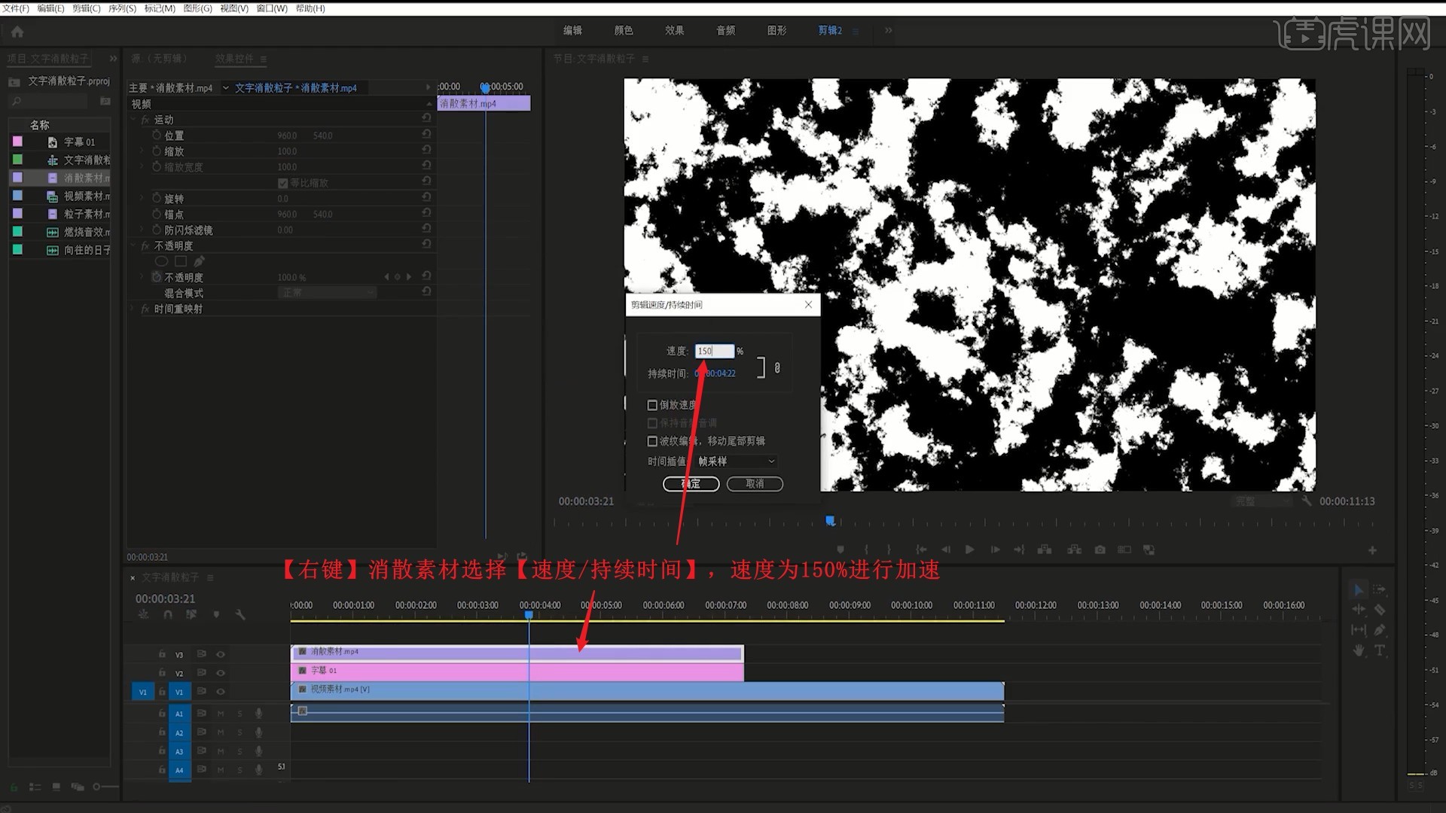Expand Rotation (旋转) property
Viewport: 1446px width, 813px height.
(143, 199)
